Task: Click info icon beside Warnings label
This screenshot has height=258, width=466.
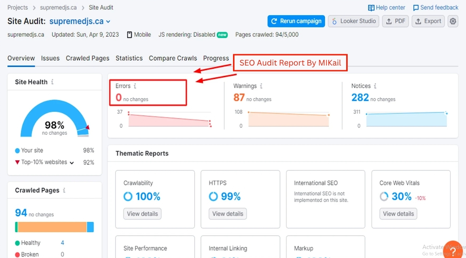Action: tap(261, 86)
